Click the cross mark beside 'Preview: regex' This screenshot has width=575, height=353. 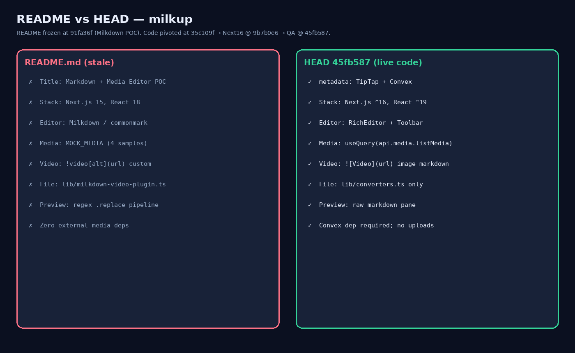click(x=30, y=205)
